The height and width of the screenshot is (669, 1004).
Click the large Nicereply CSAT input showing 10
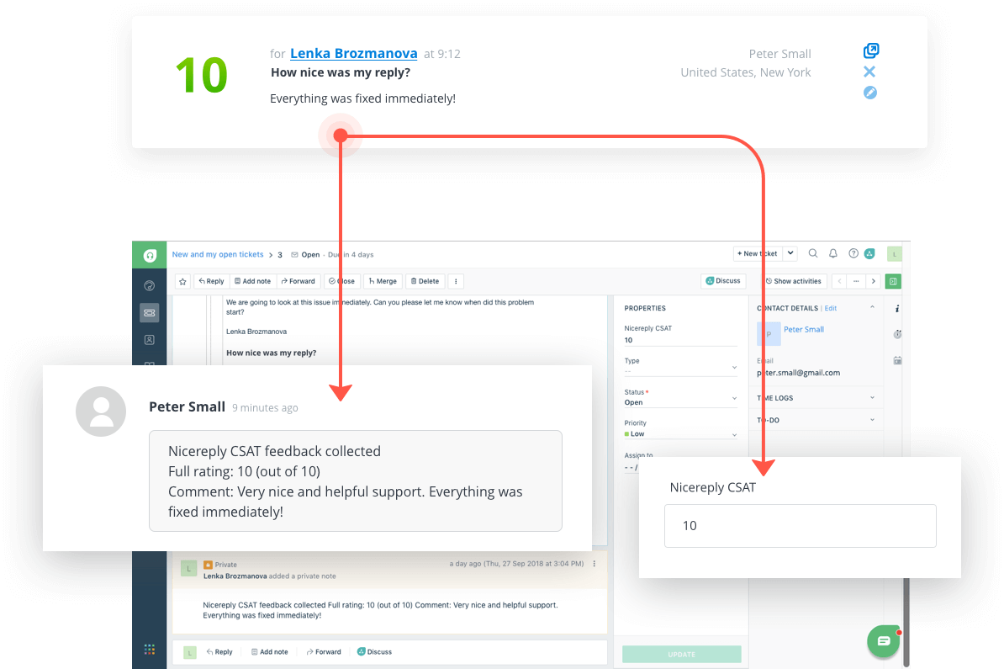pos(800,526)
